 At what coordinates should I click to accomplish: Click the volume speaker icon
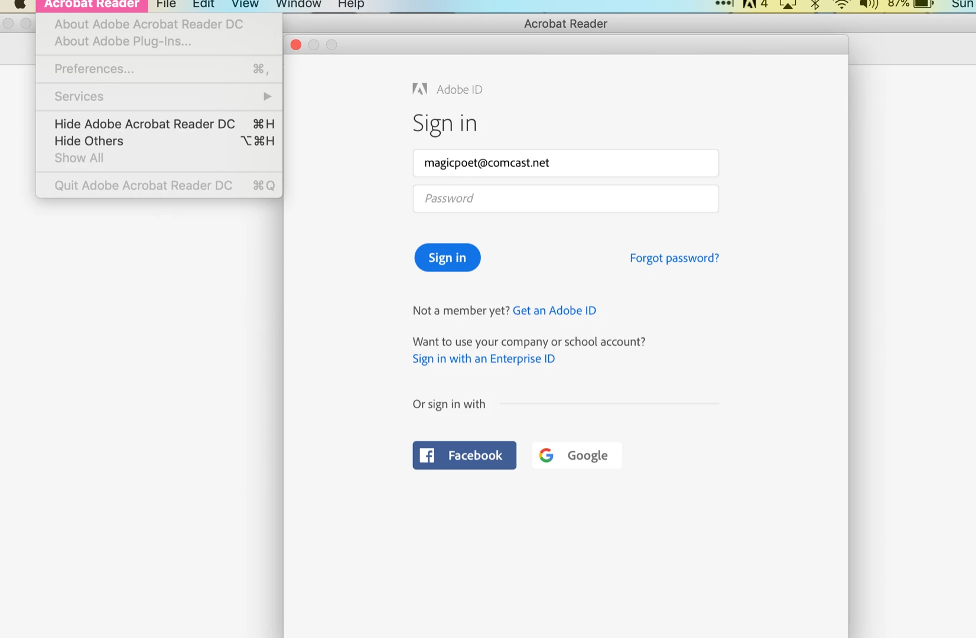coord(868,4)
